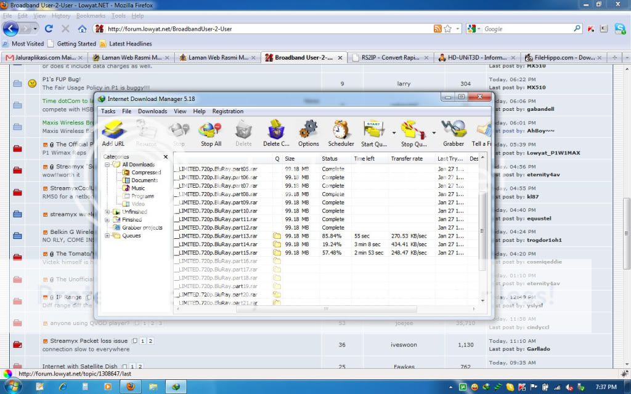This screenshot has height=394, width=631.
Task: Open Start Queue dropdown arrow
Action: 394,132
